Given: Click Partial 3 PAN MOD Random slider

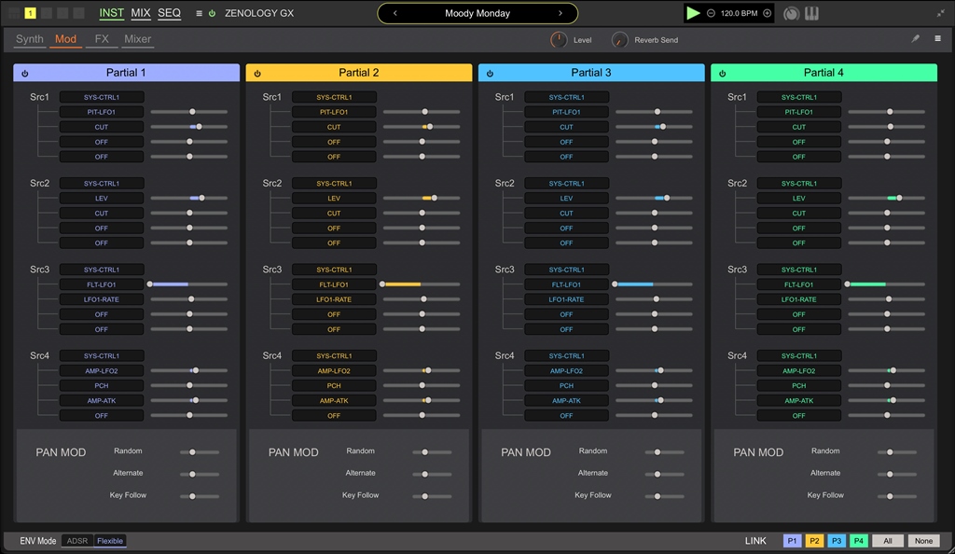Looking at the screenshot, I should 657,451.
